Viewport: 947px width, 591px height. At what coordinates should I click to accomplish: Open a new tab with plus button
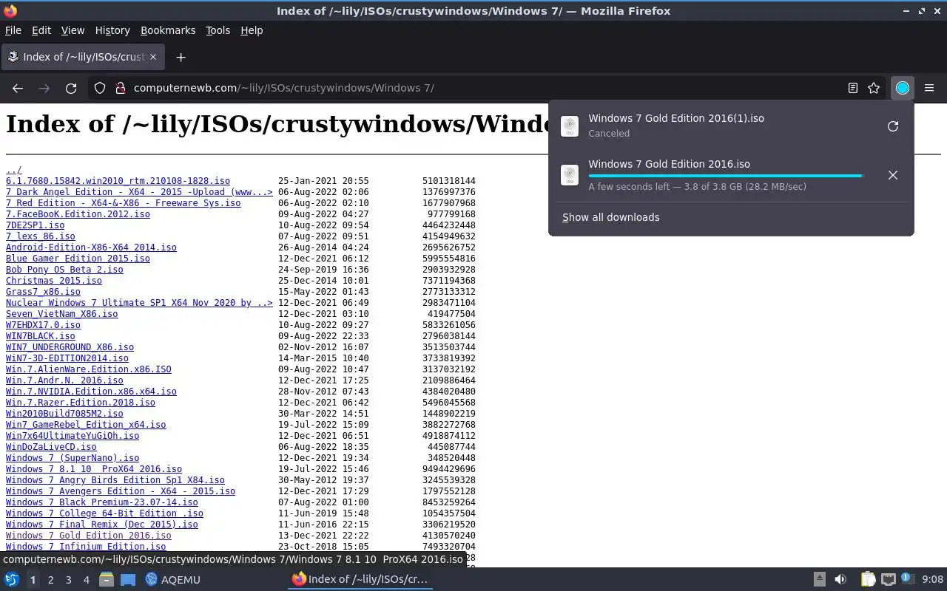click(181, 57)
